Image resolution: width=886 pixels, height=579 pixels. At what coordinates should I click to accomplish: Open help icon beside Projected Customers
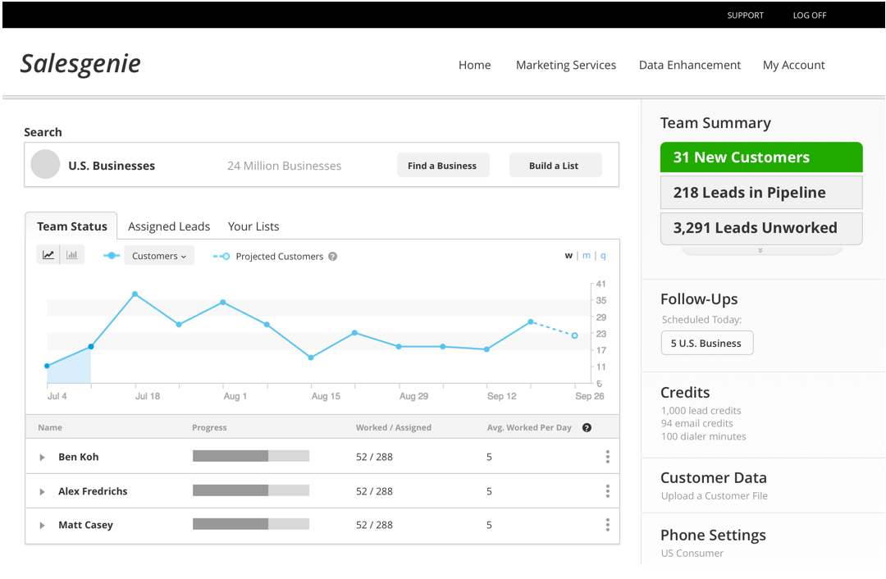pyautogui.click(x=333, y=257)
